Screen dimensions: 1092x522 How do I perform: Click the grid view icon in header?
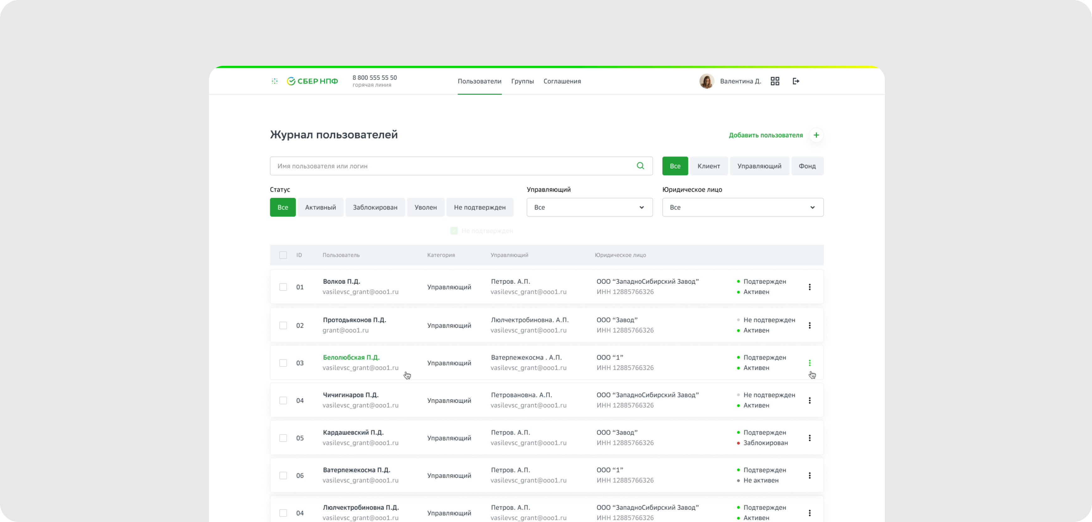[x=775, y=81]
